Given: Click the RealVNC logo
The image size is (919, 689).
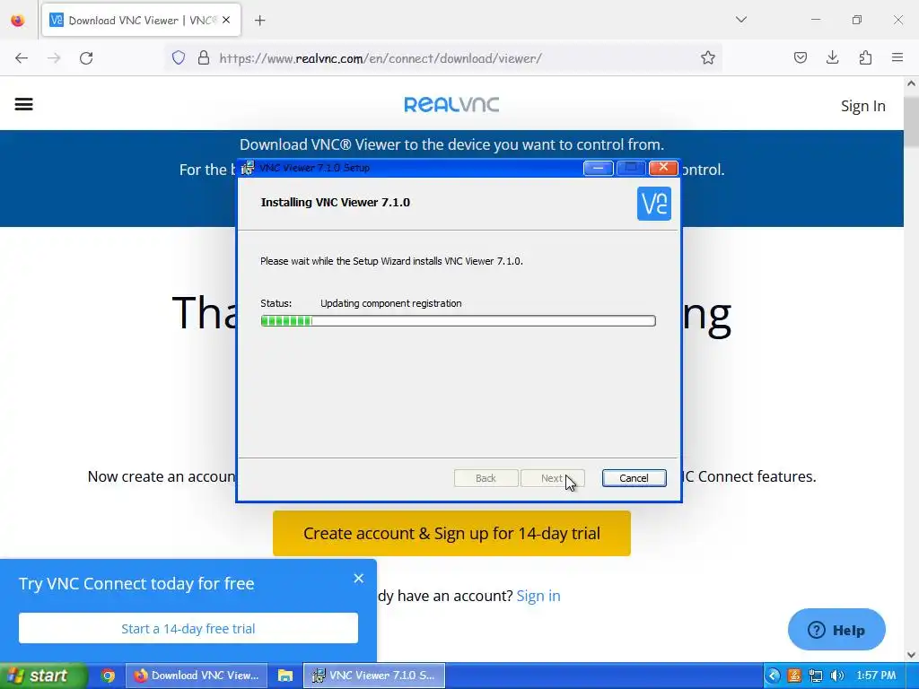Looking at the screenshot, I should pos(451,105).
